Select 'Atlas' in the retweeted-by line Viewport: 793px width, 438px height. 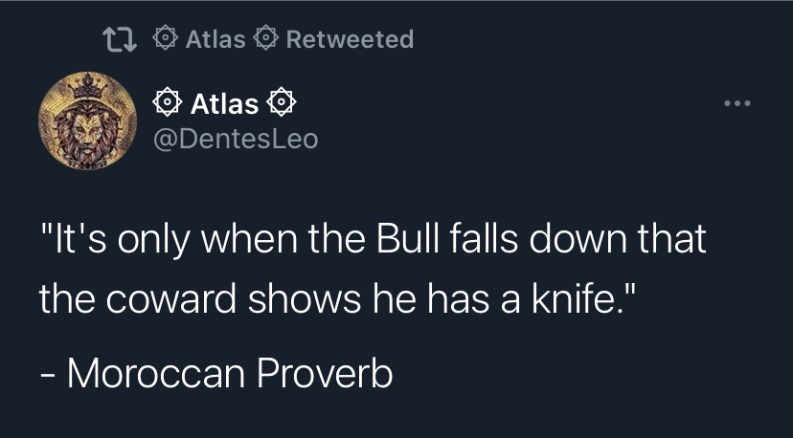pyautogui.click(x=215, y=39)
